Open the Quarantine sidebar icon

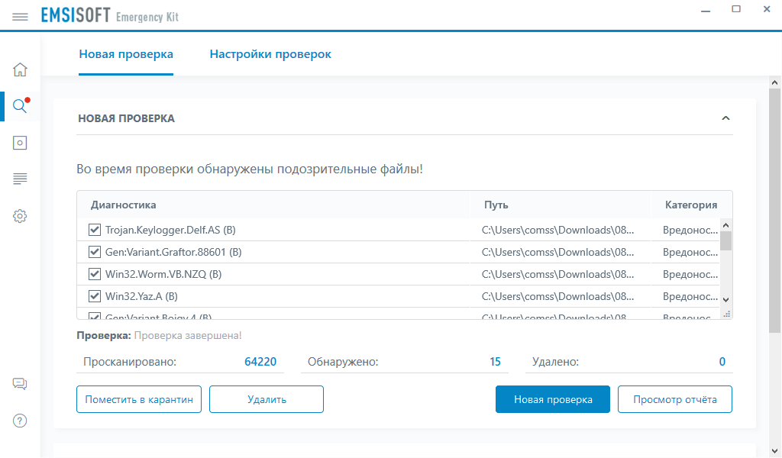tap(20, 143)
